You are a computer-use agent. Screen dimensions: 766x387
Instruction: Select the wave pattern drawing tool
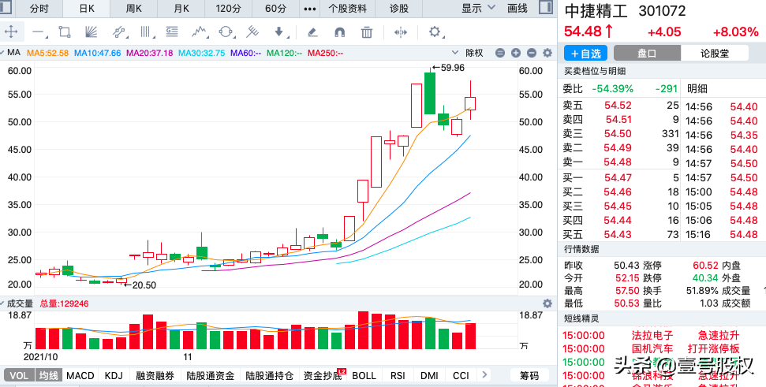click(x=200, y=32)
